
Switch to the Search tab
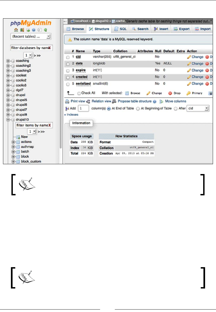coord(140,29)
